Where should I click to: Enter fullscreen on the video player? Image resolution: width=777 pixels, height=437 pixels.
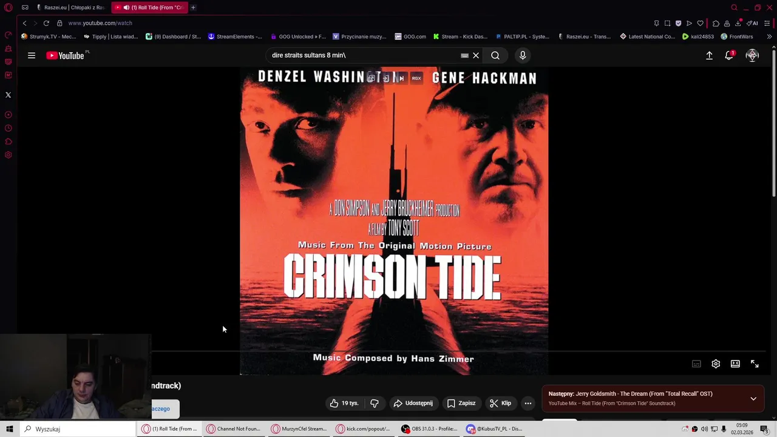(x=755, y=364)
